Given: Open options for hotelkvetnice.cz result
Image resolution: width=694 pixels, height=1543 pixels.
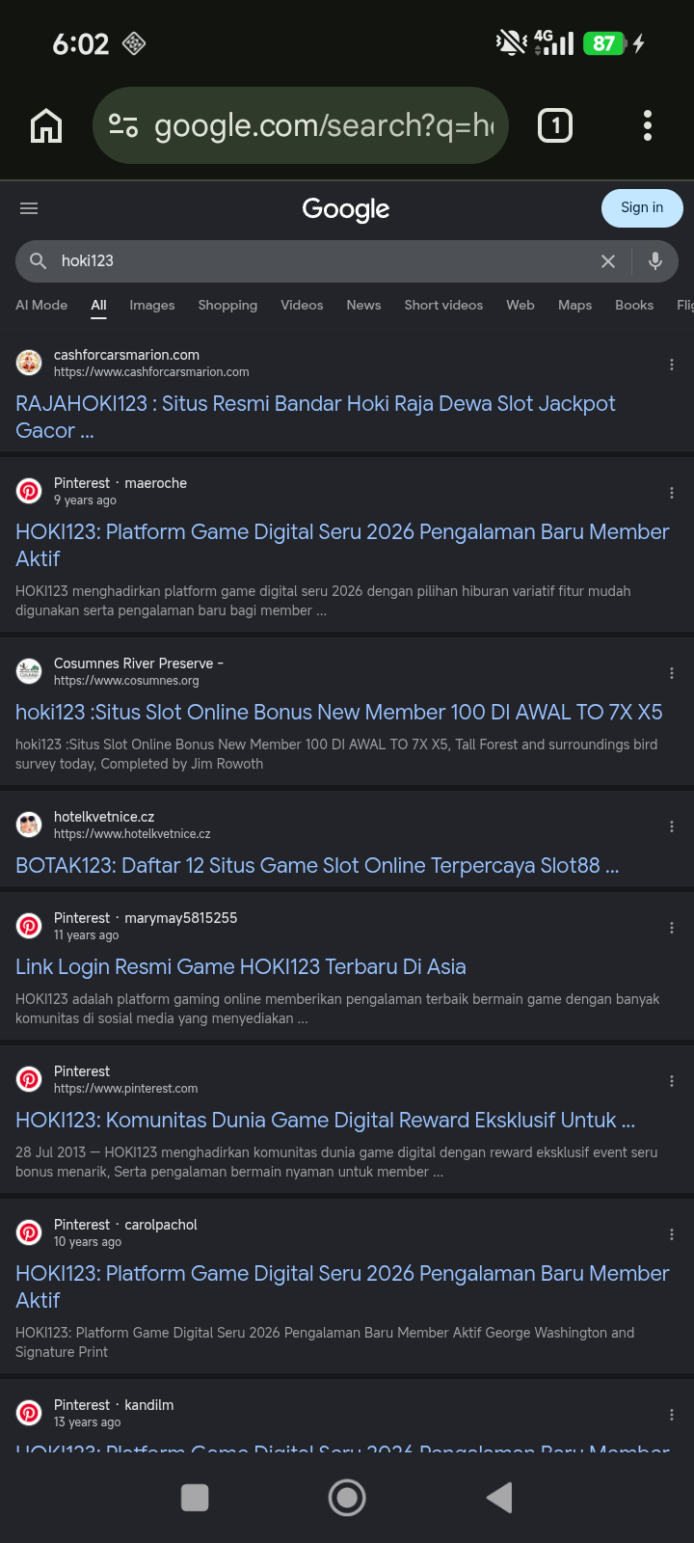Looking at the screenshot, I should point(672,826).
